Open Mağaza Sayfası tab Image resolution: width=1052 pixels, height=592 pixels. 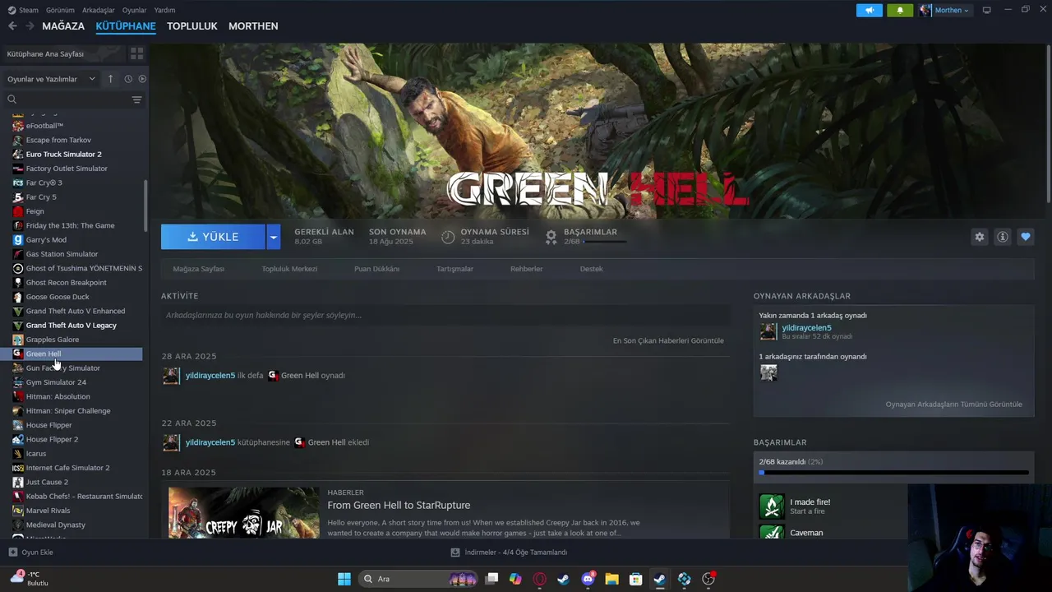pos(198,269)
